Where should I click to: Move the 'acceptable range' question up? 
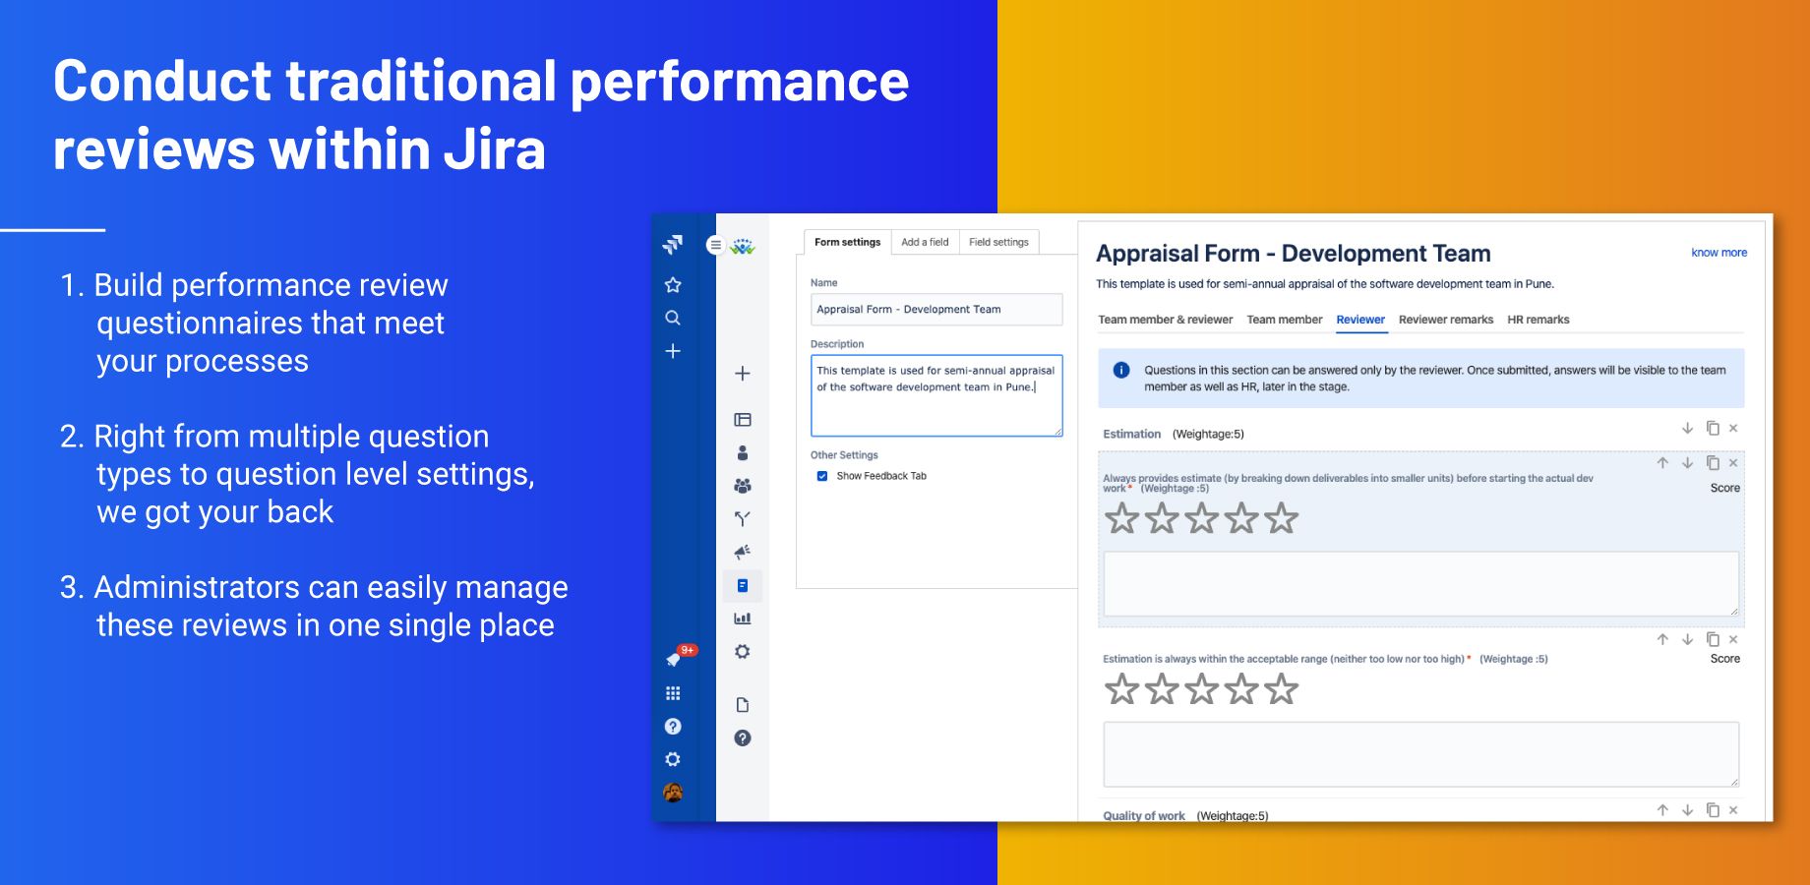click(x=1662, y=639)
